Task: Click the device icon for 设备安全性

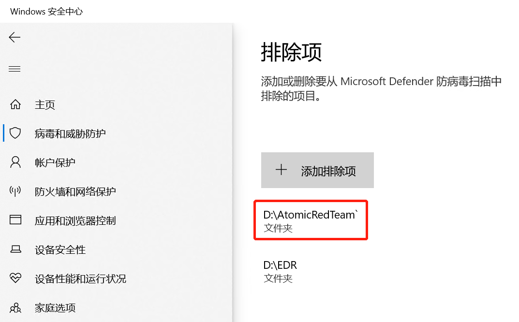Action: pos(15,249)
